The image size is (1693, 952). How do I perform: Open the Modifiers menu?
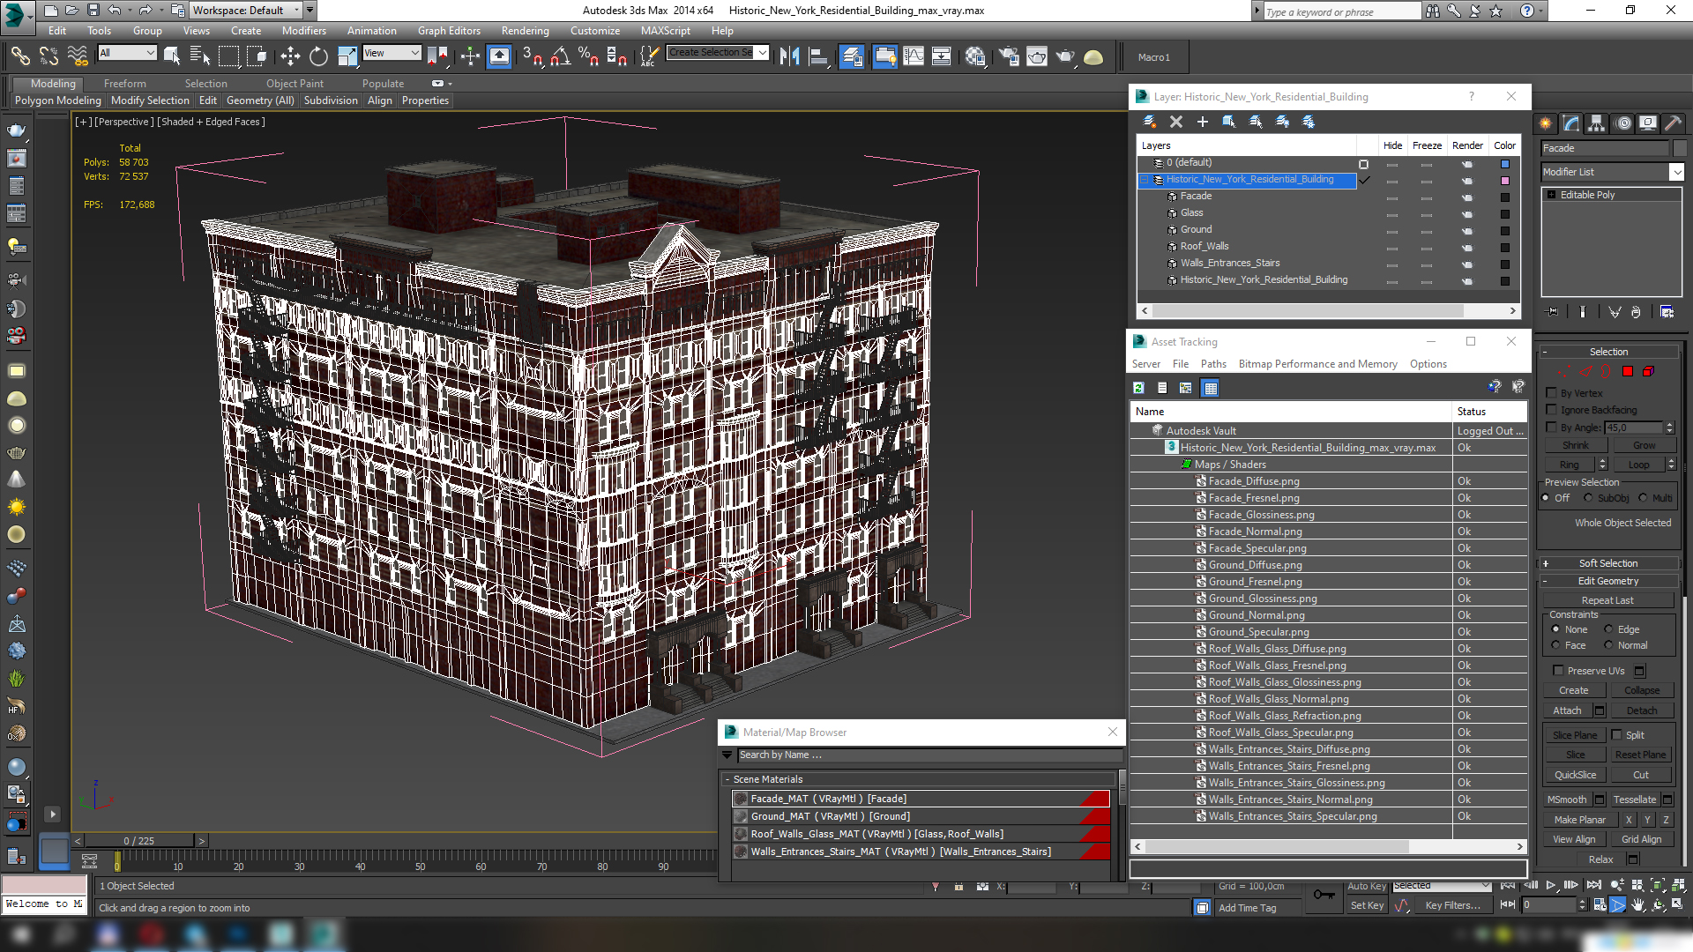click(303, 31)
